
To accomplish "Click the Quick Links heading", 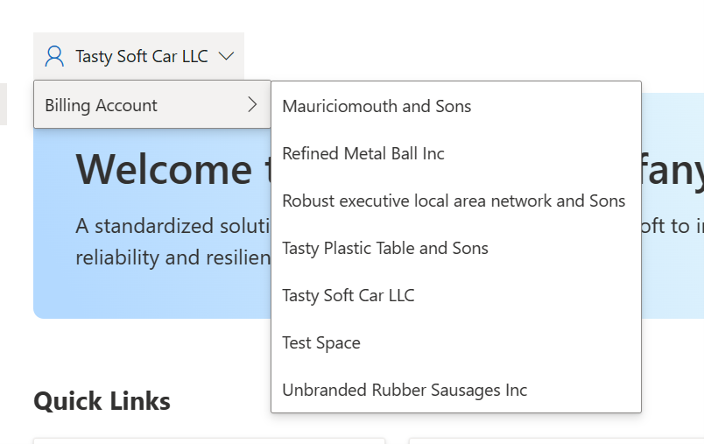I will (102, 401).
